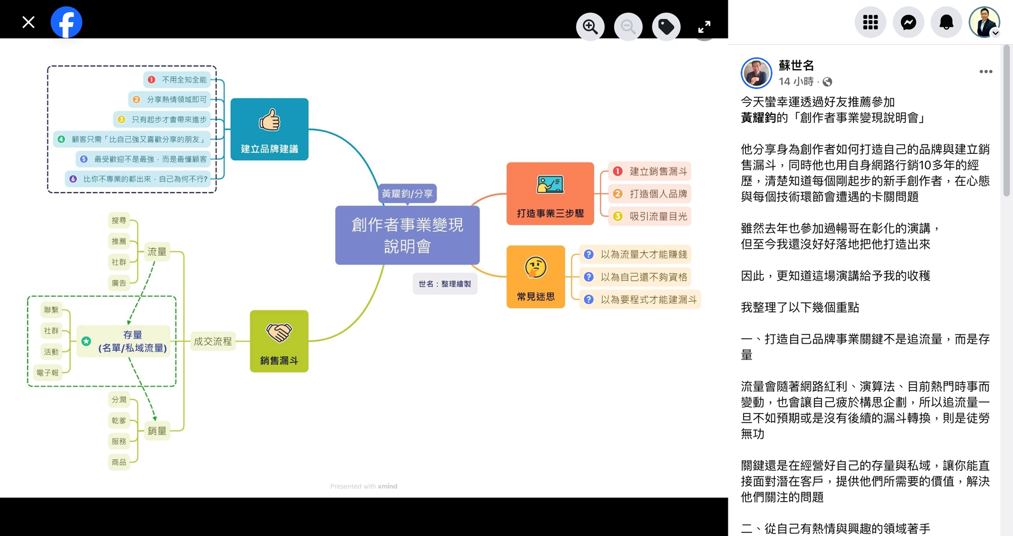The width and height of the screenshot is (1013, 536).
Task: Click the public audience globe icon
Action: [827, 82]
